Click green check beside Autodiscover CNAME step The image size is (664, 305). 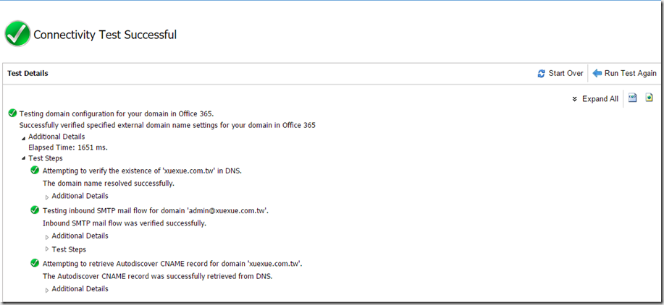[35, 264]
